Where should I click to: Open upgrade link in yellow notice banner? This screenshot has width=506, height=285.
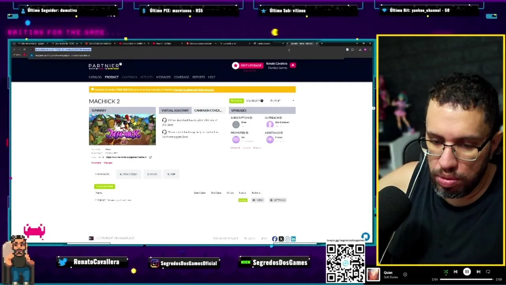click(x=194, y=89)
